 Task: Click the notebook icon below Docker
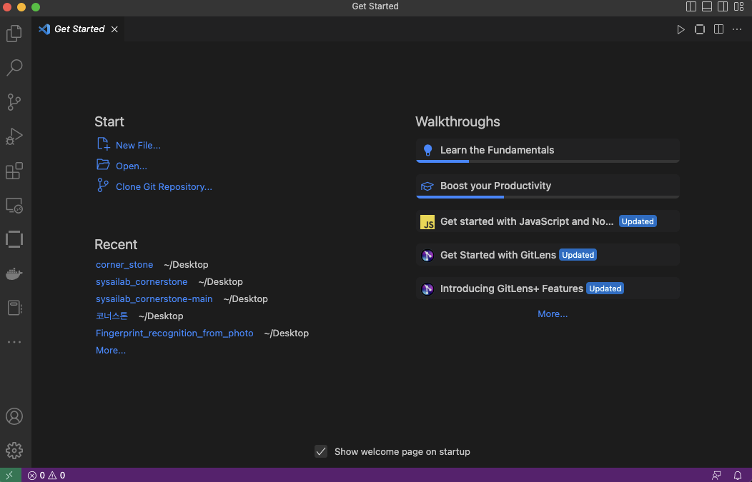[x=14, y=308]
